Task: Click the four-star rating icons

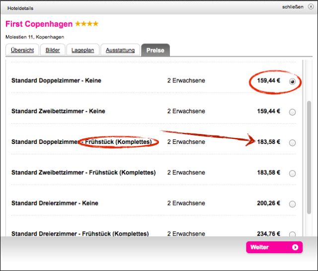Action: [x=87, y=24]
